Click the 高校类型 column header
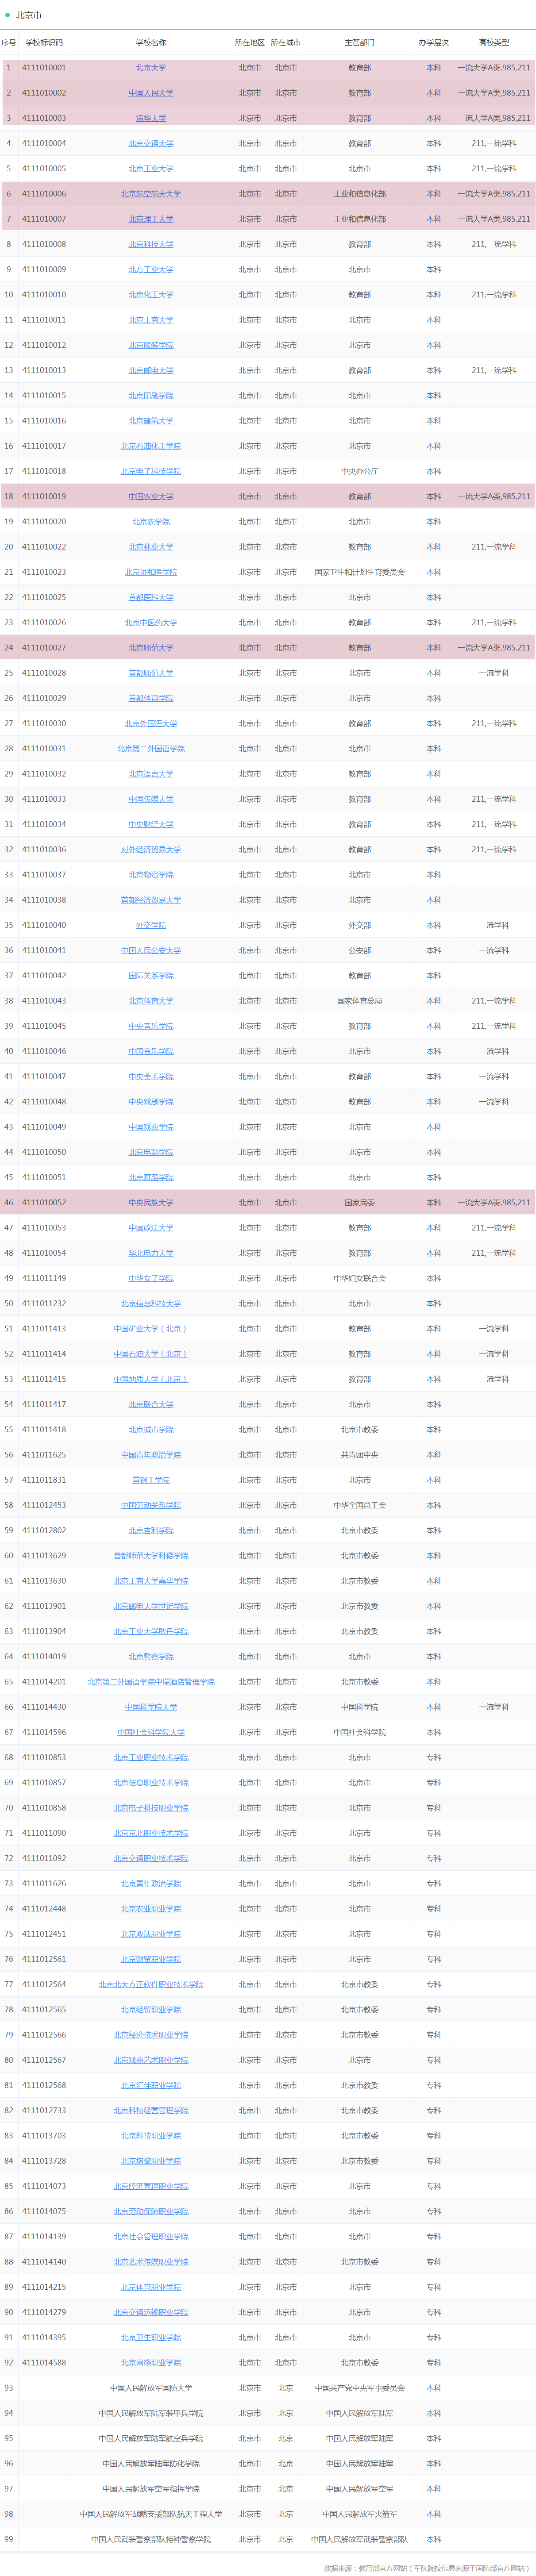The image size is (536, 2576). 494,43
